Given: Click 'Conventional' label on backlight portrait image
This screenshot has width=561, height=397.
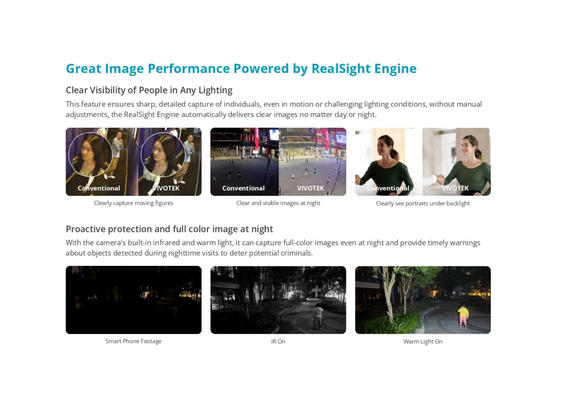Looking at the screenshot, I should coord(388,188).
